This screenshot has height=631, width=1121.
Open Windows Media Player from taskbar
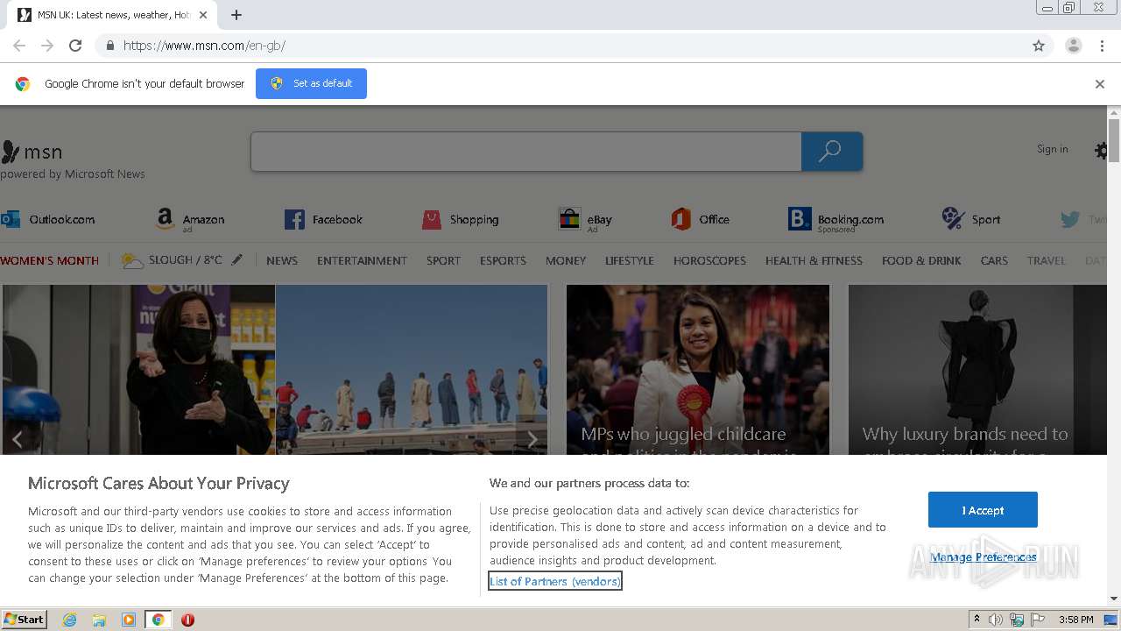pos(129,620)
